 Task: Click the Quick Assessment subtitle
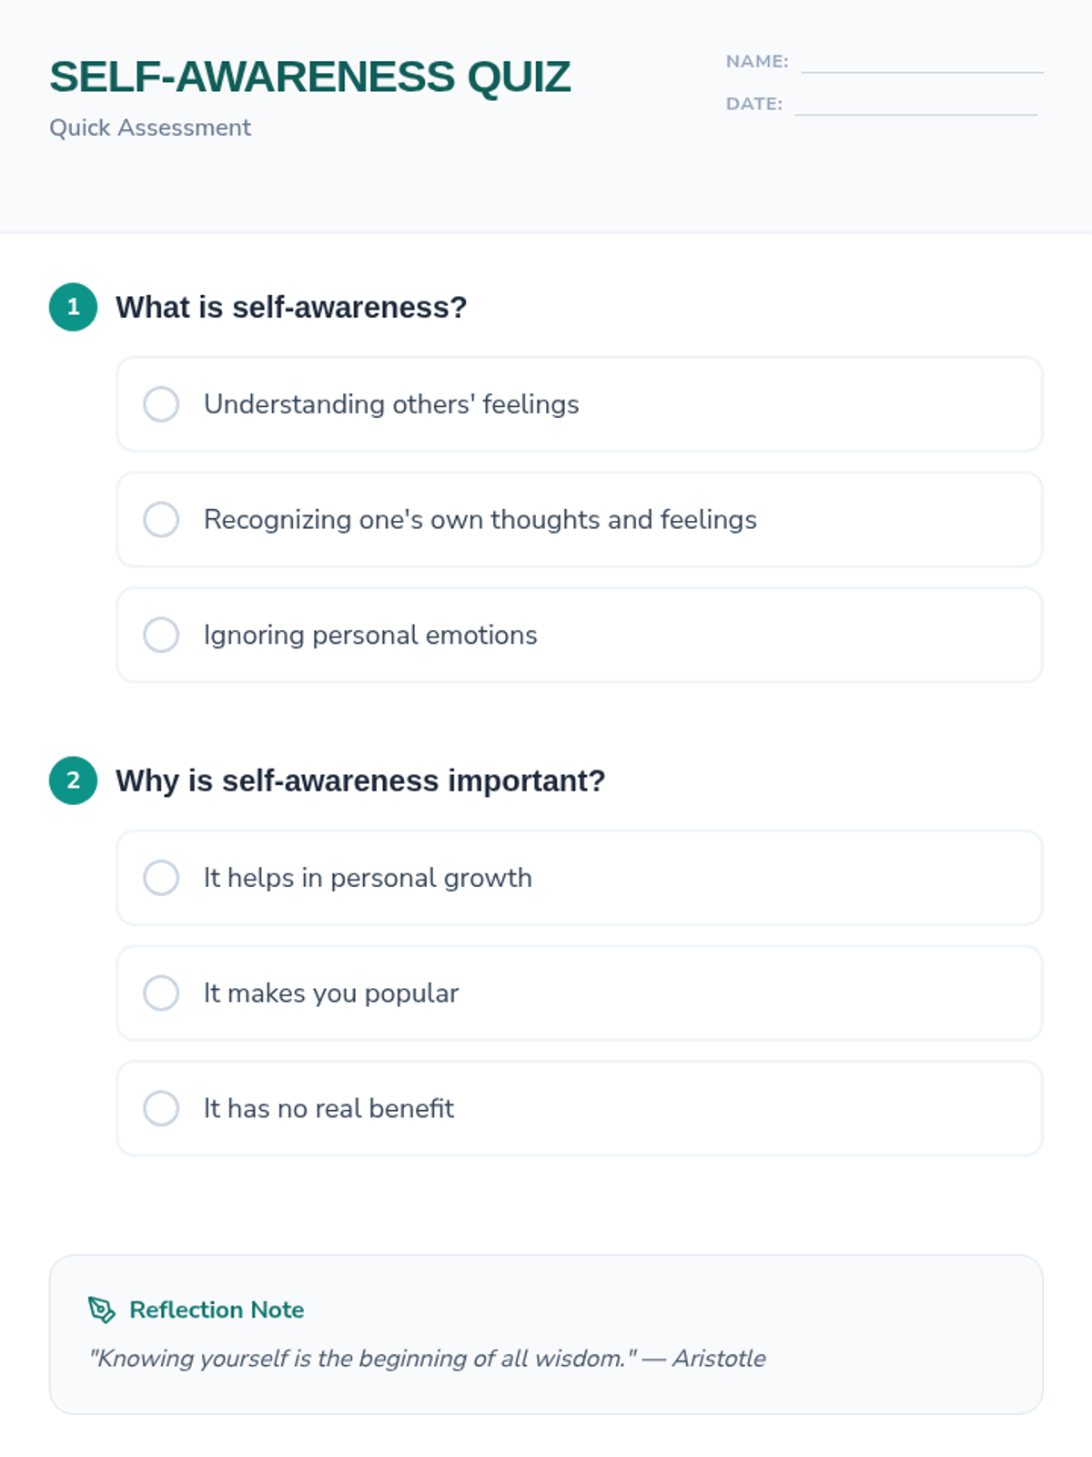pyautogui.click(x=150, y=127)
